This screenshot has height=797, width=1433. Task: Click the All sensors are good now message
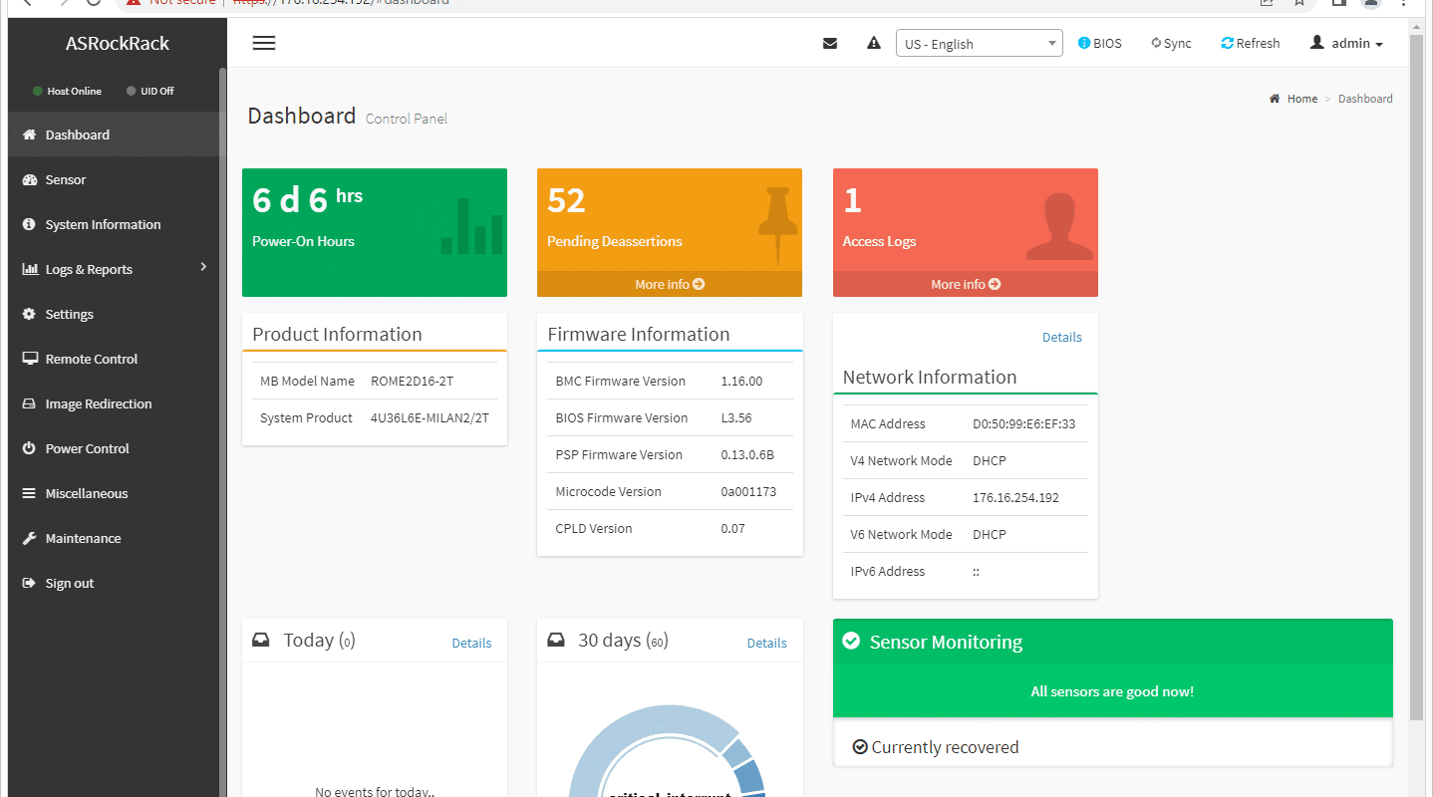[x=1112, y=691]
